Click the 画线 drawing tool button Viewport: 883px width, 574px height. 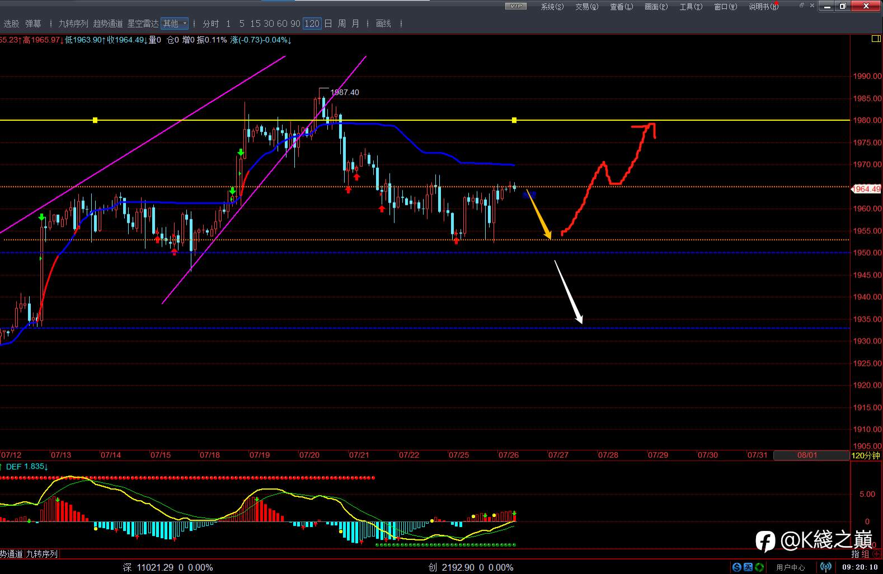[383, 23]
